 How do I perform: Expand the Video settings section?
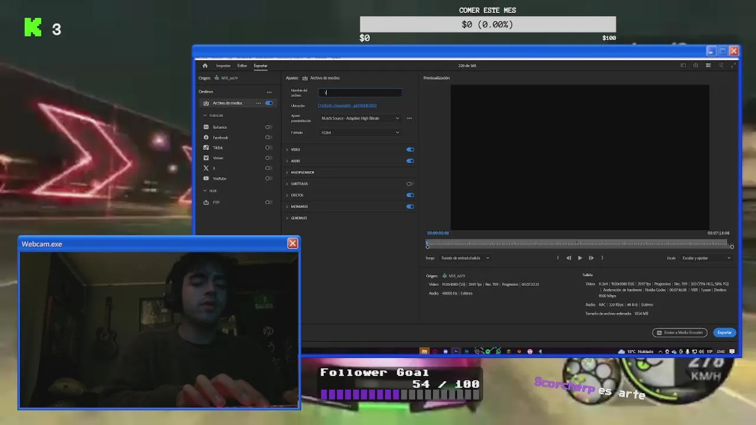[x=288, y=149]
